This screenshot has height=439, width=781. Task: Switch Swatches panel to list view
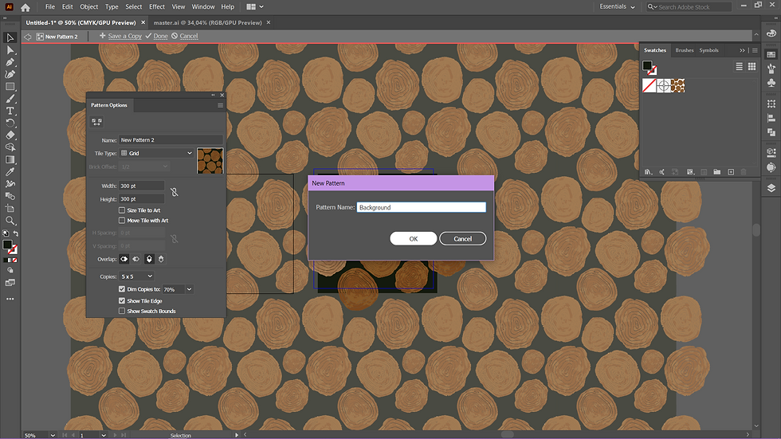coord(740,66)
